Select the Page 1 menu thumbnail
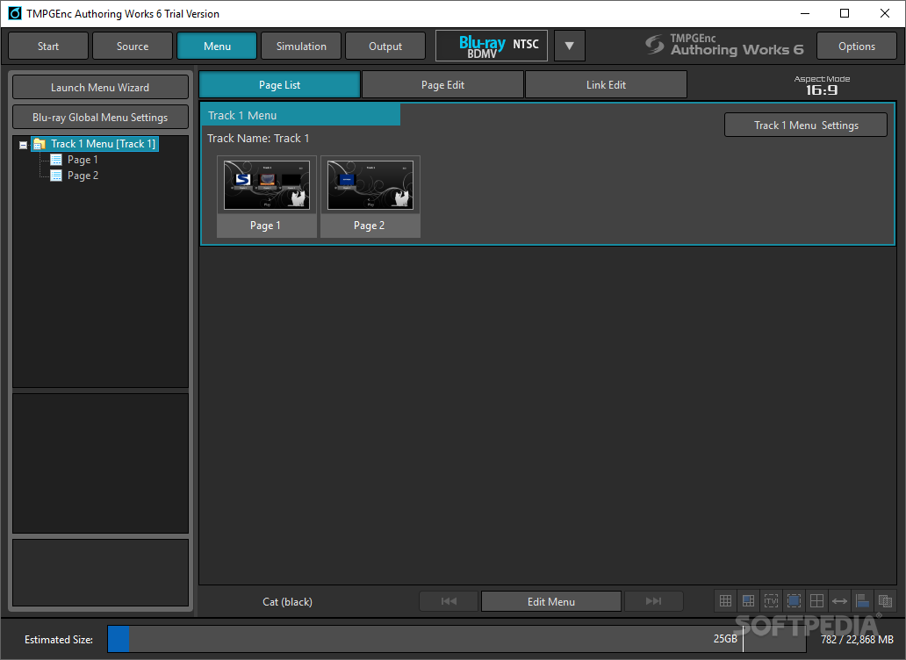The image size is (906, 660). 266,197
